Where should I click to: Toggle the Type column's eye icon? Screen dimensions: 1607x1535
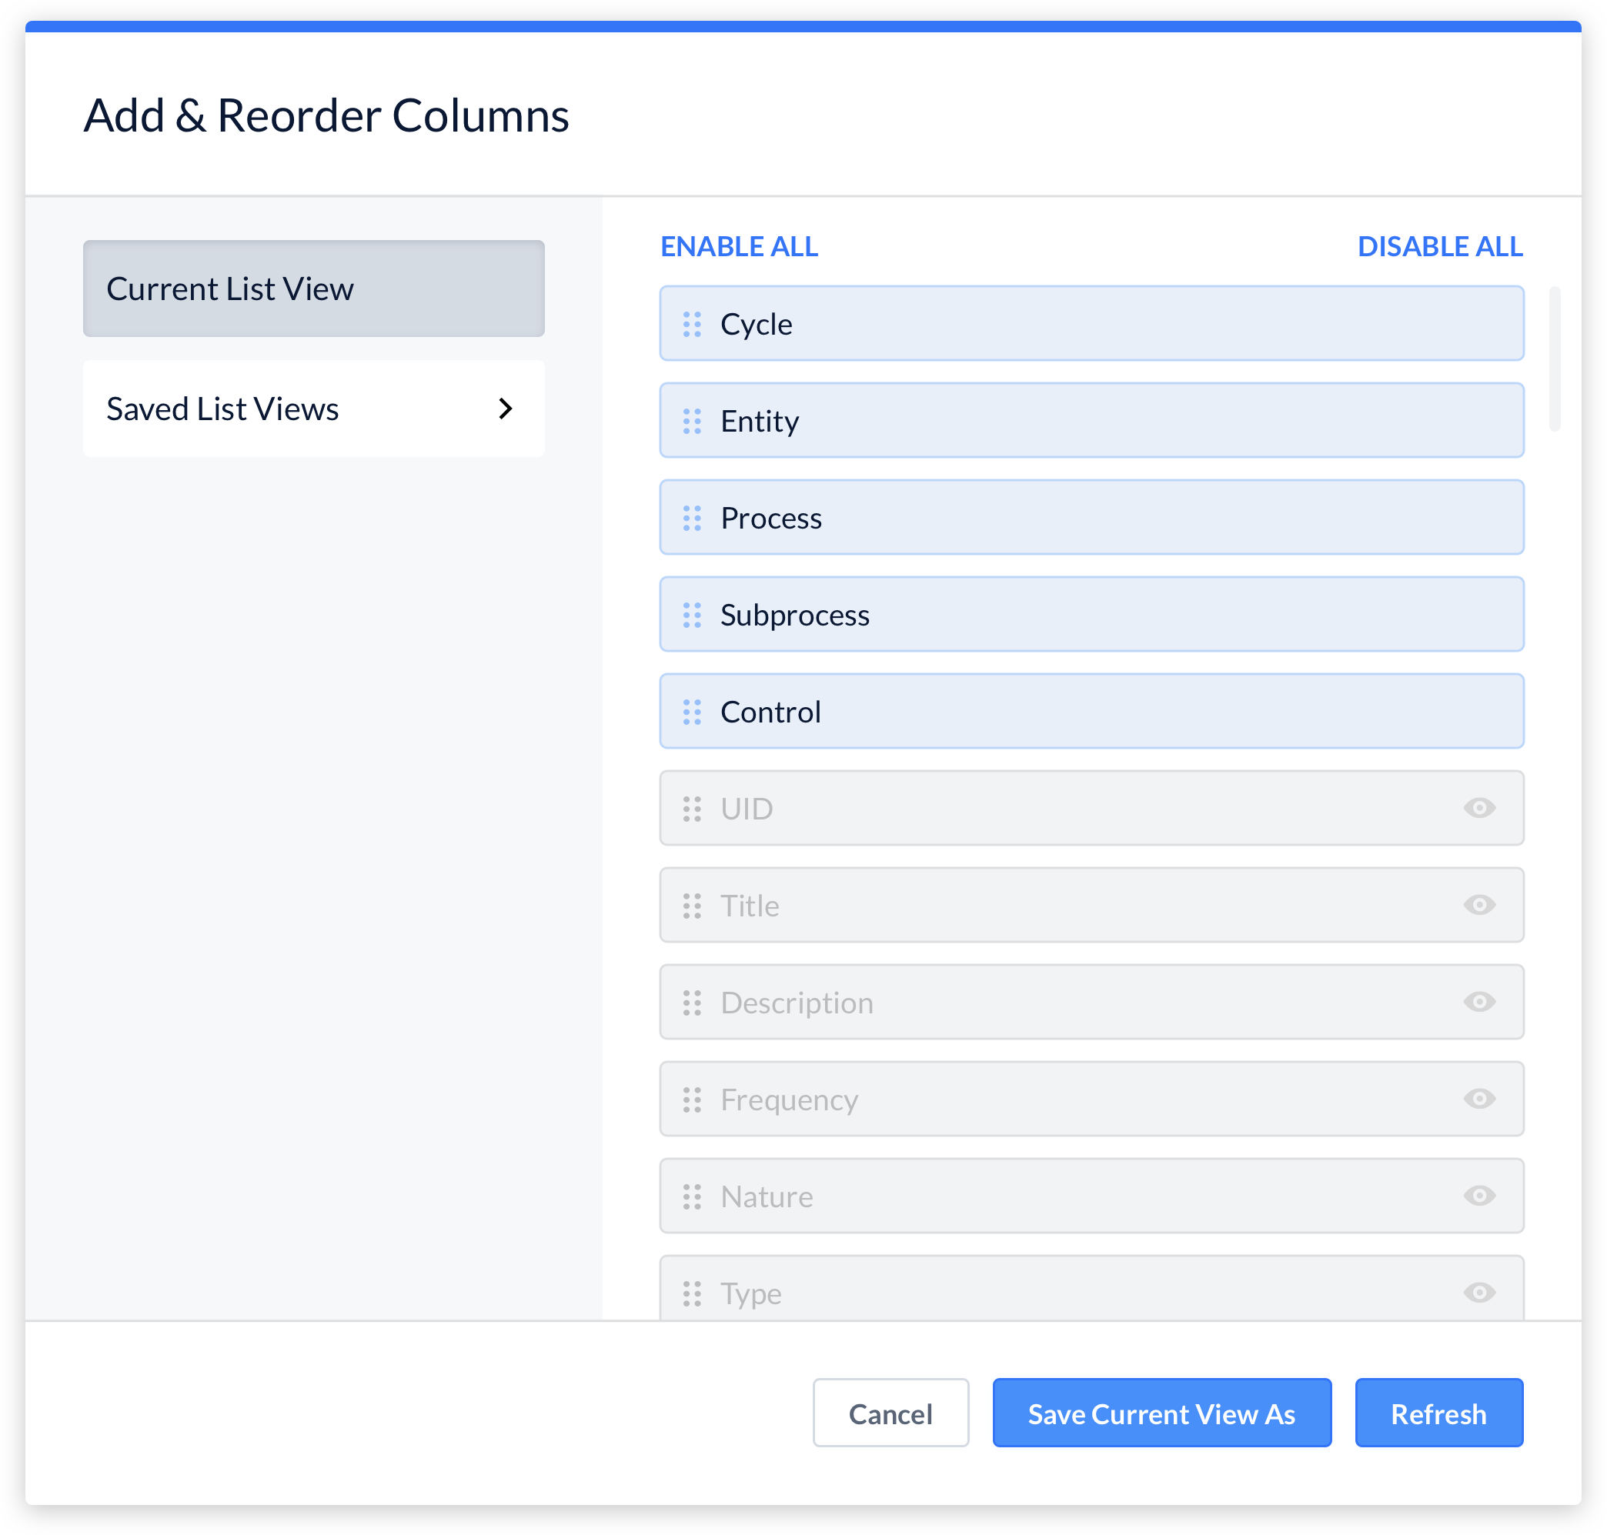1478,1293
